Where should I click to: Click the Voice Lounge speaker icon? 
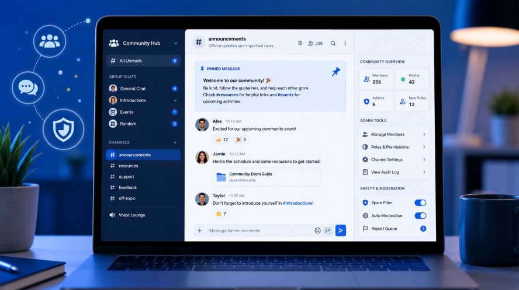tap(113, 215)
